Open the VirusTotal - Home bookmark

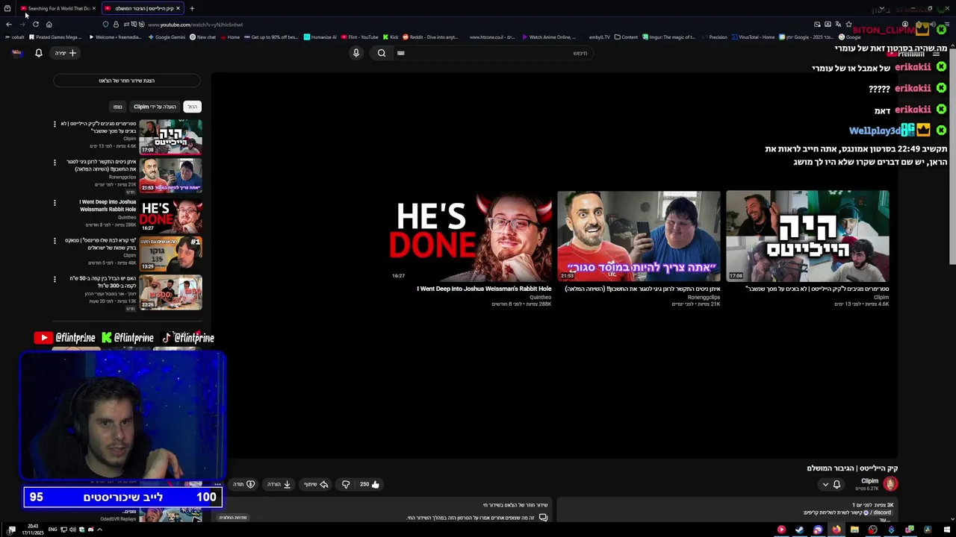(x=754, y=37)
